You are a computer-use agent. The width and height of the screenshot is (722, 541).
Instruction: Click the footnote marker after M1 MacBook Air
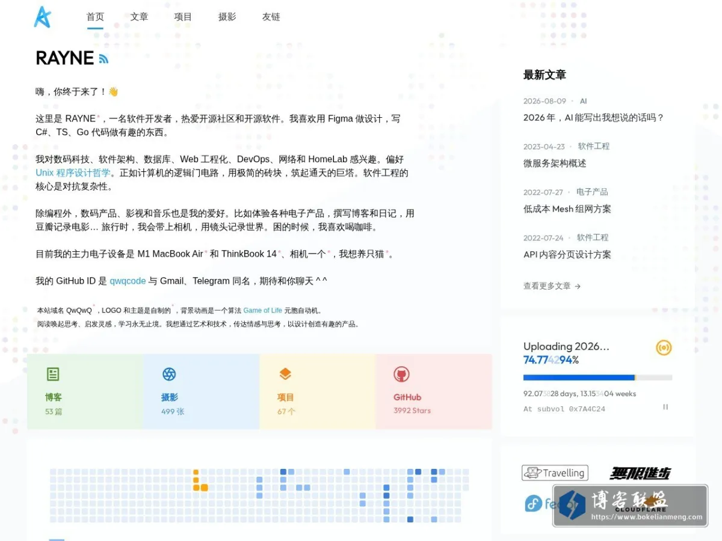point(206,251)
